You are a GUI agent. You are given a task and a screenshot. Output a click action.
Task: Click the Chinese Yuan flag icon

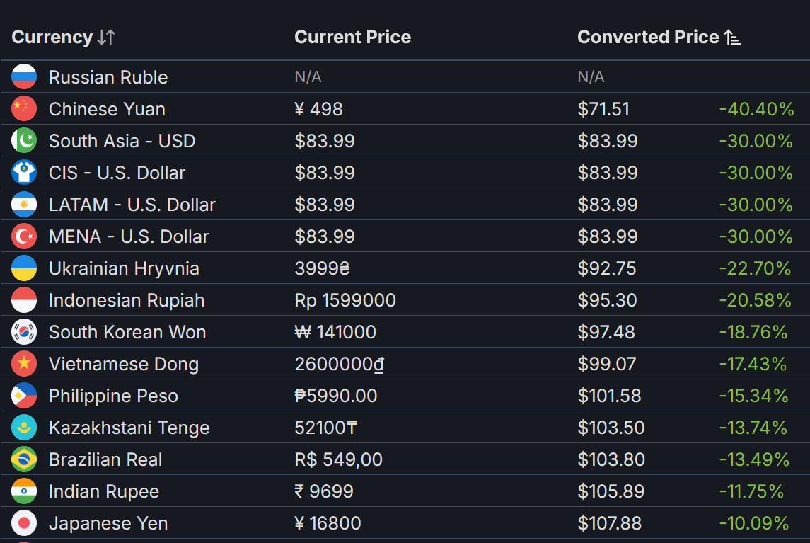tap(24, 108)
